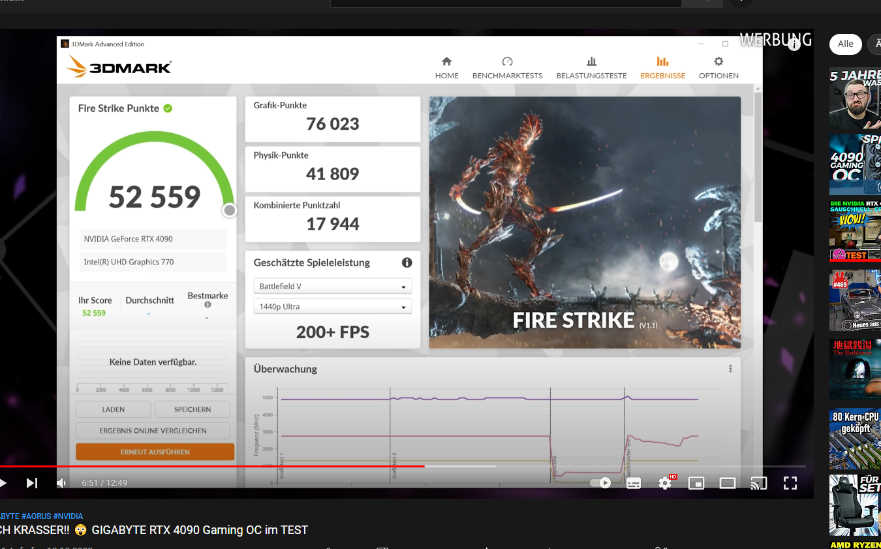Screen dimensions: 881x549
Task: Open the Battlefield V game dropdown
Action: pos(332,287)
